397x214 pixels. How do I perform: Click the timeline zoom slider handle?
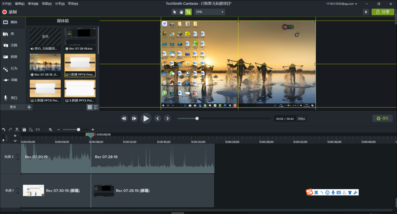[x=79, y=130]
